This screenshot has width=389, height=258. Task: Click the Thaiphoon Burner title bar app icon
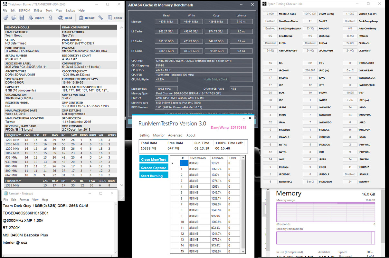coord(5,4)
